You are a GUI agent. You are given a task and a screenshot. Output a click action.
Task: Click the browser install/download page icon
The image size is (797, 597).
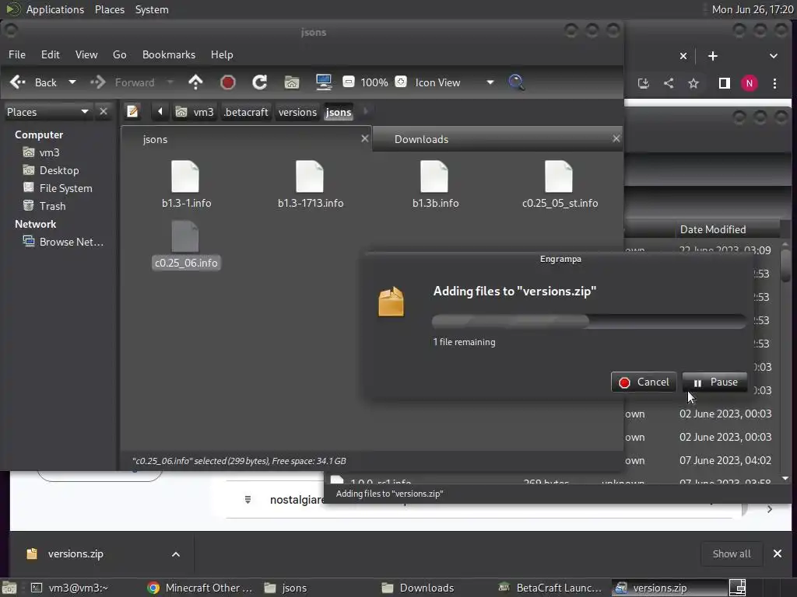[644, 83]
